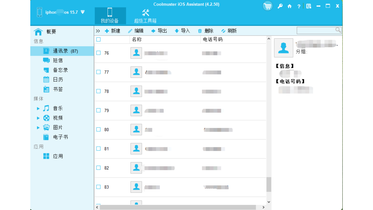Select the 音乐 music note icon
Screen dimensions: 373x210
[x=46, y=108]
